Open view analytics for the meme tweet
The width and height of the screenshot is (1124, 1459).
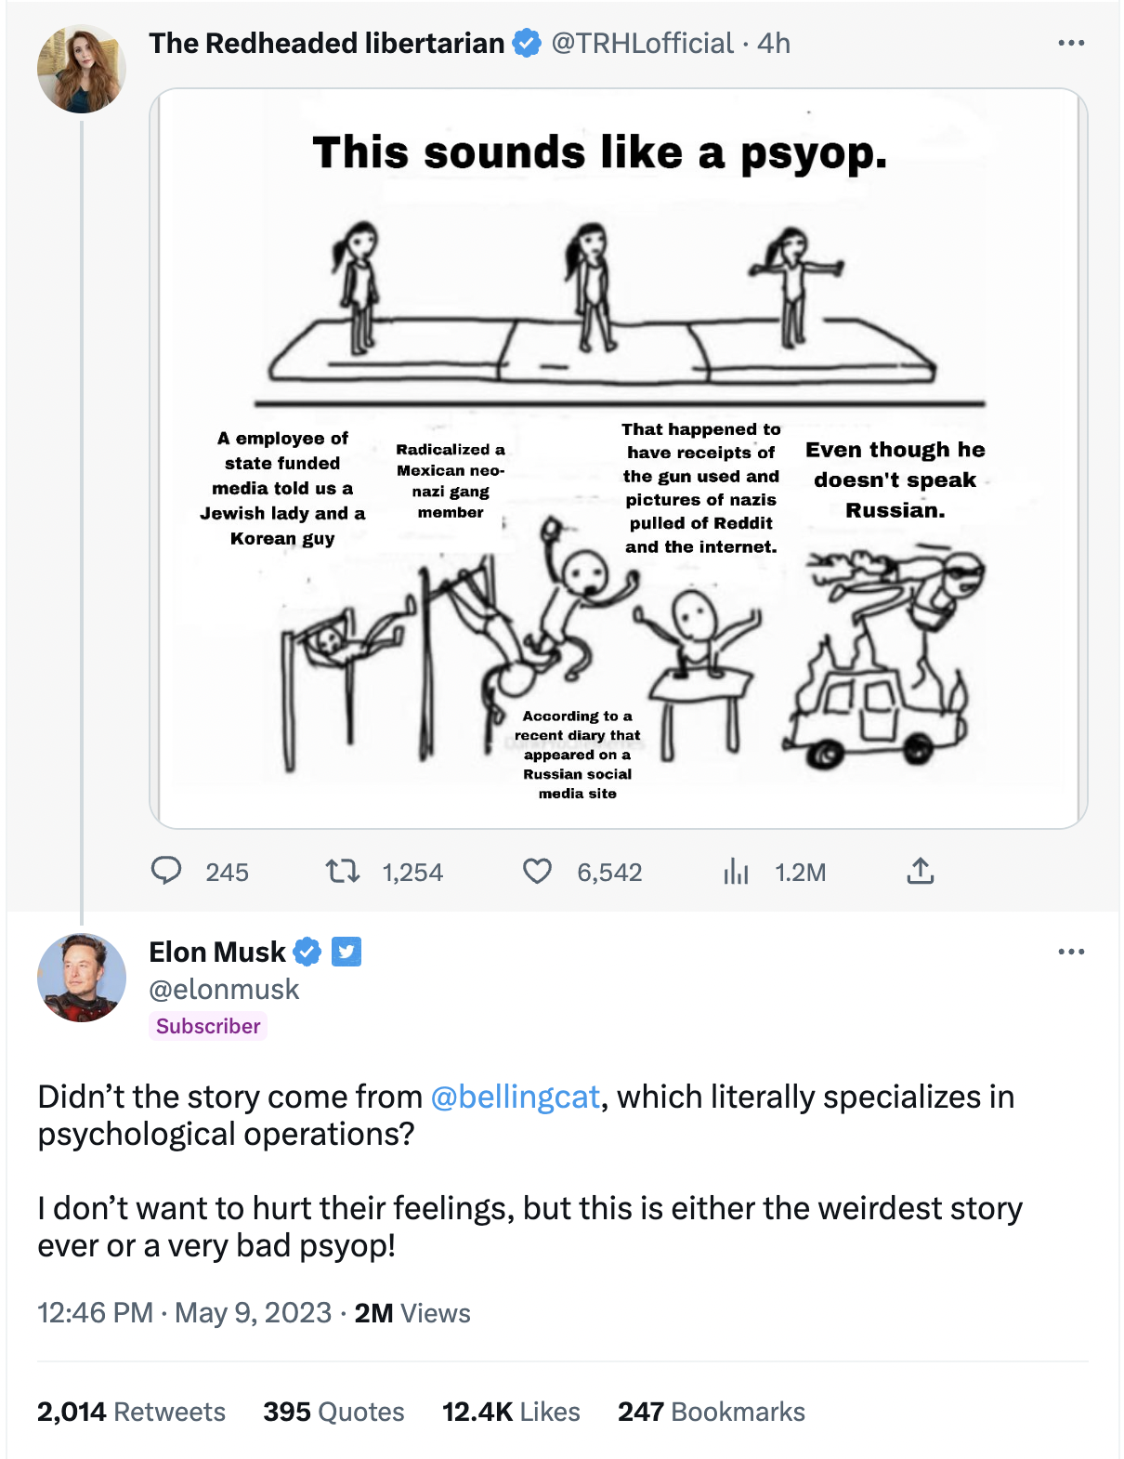pos(737,872)
